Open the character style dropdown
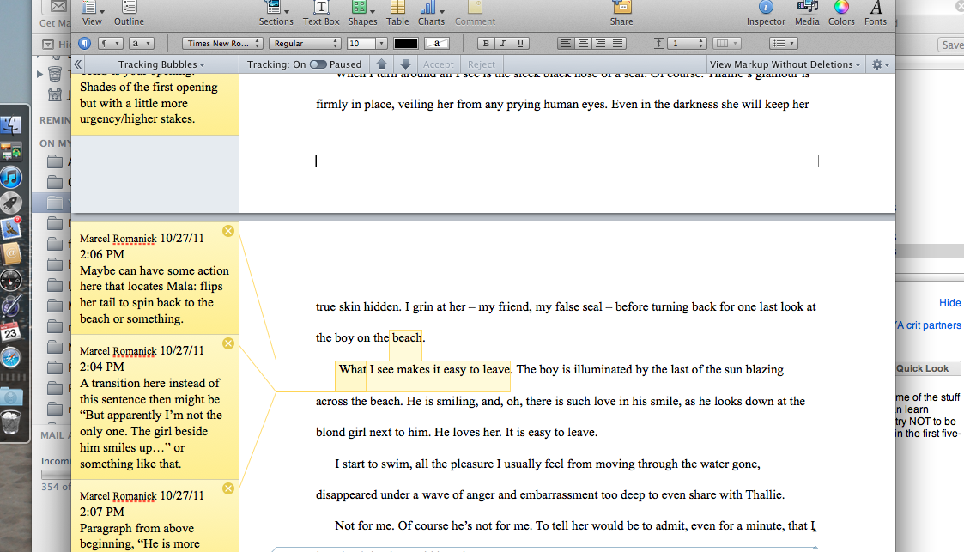The width and height of the screenshot is (964, 552). click(x=142, y=44)
